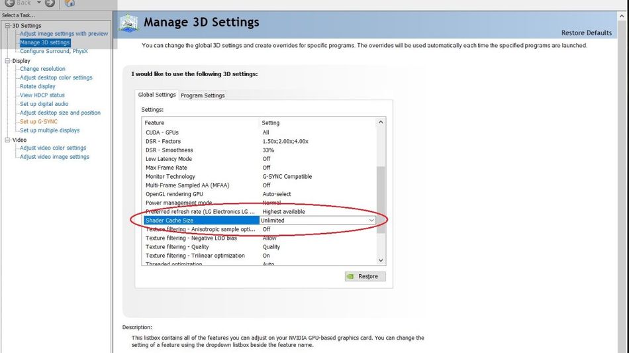Click page scroll up arrow at right edge
Image resolution: width=629 pixels, height=353 pixels.
click(622, 17)
